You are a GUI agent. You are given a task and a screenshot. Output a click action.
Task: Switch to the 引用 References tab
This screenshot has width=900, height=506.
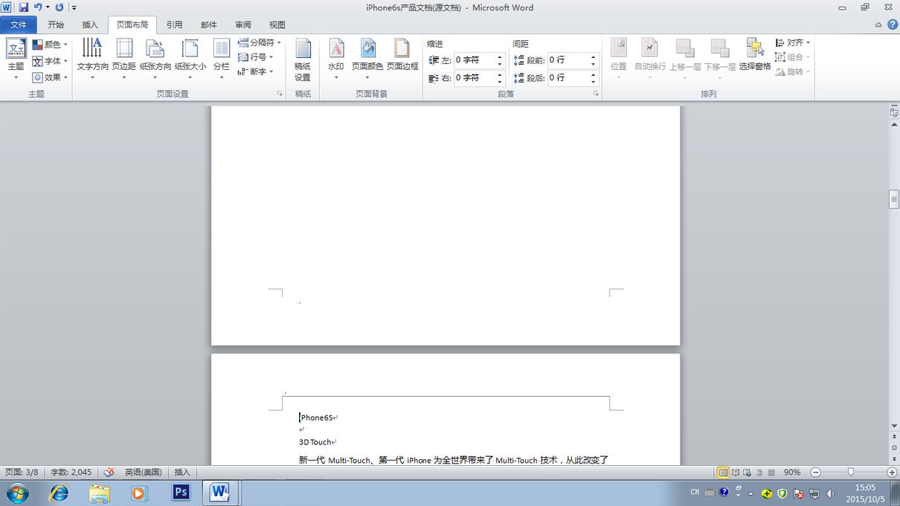[174, 25]
